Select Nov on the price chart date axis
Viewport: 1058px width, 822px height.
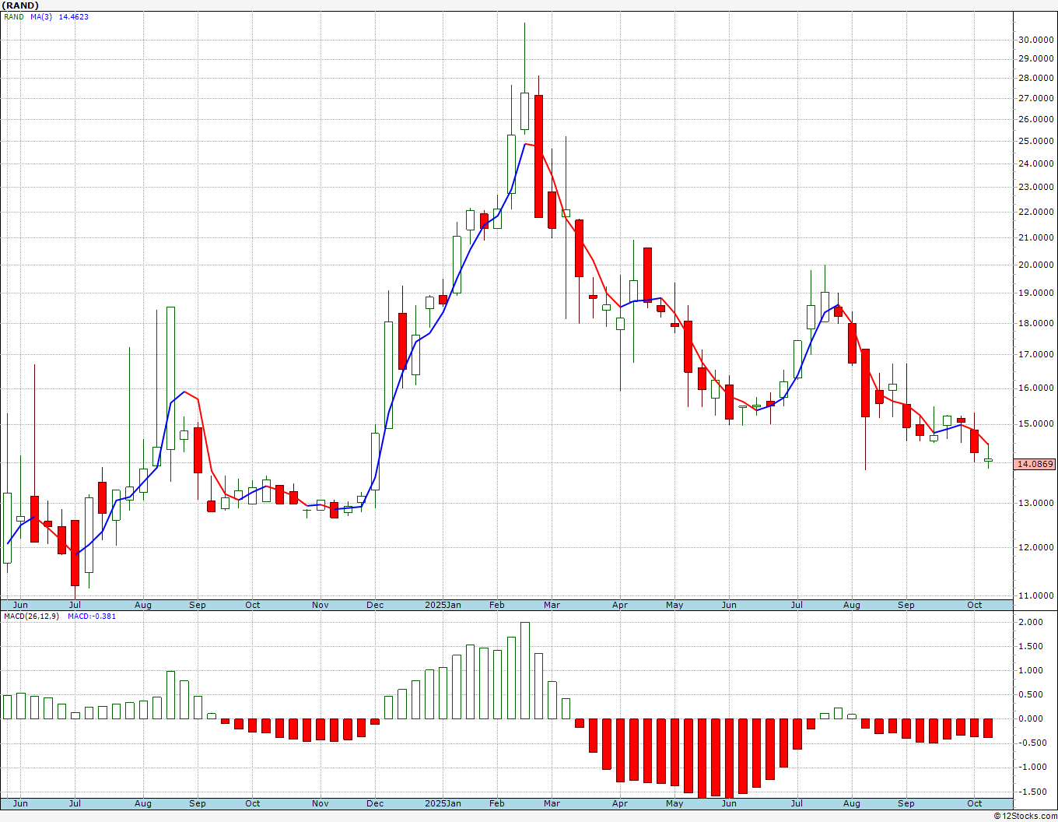(320, 605)
